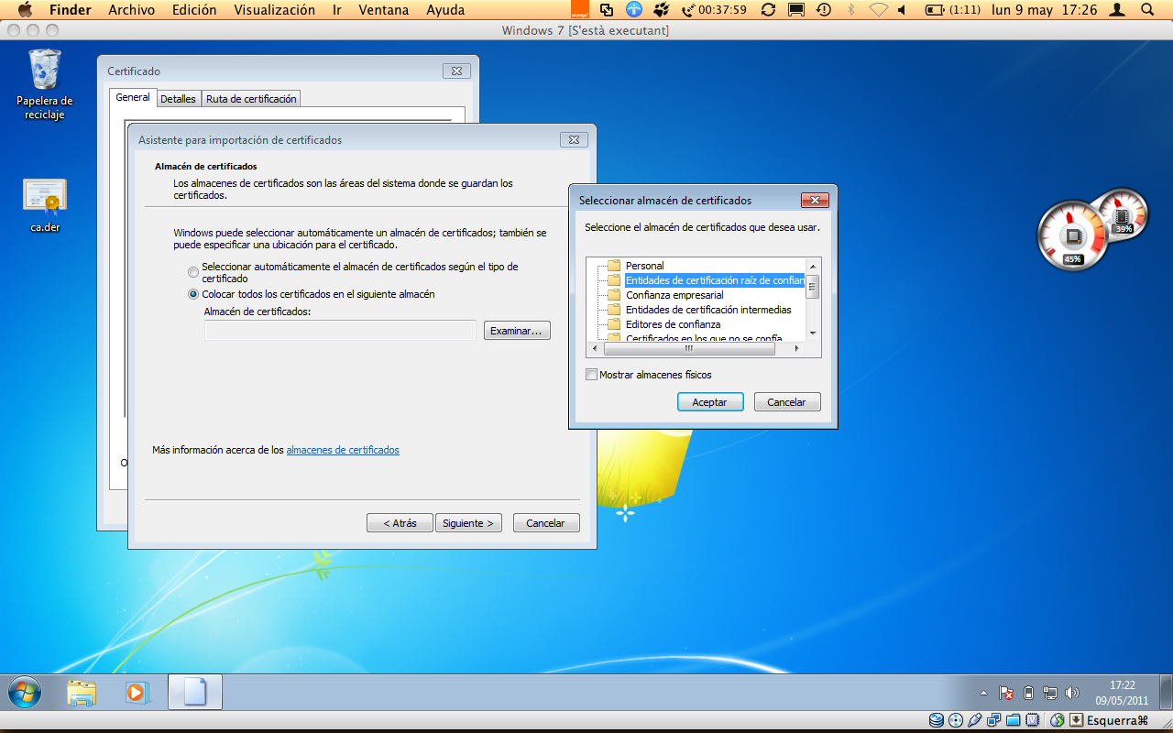Click the macOS user account silhouette icon

tap(1117, 10)
